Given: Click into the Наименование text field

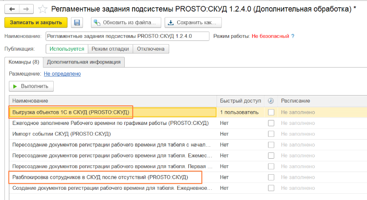Looking at the screenshot, I should coord(126,36).
